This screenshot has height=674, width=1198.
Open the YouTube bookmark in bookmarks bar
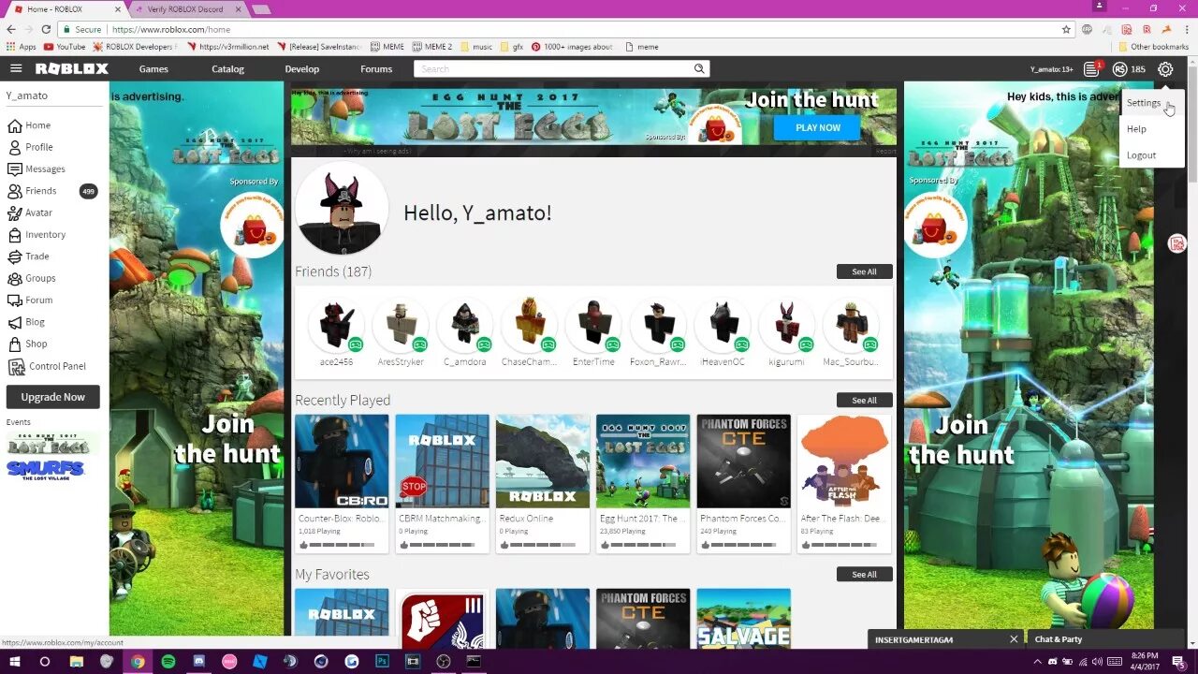[64, 47]
